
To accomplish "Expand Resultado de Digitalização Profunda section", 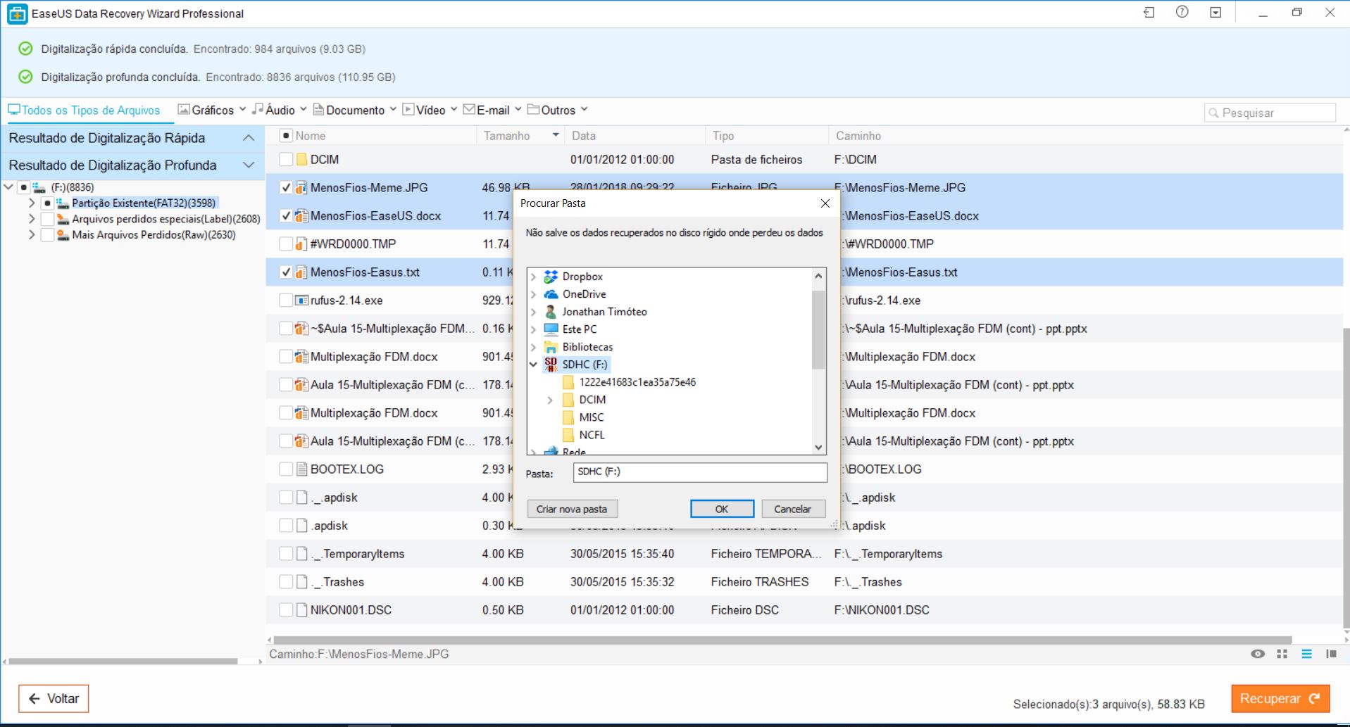I will (249, 165).
